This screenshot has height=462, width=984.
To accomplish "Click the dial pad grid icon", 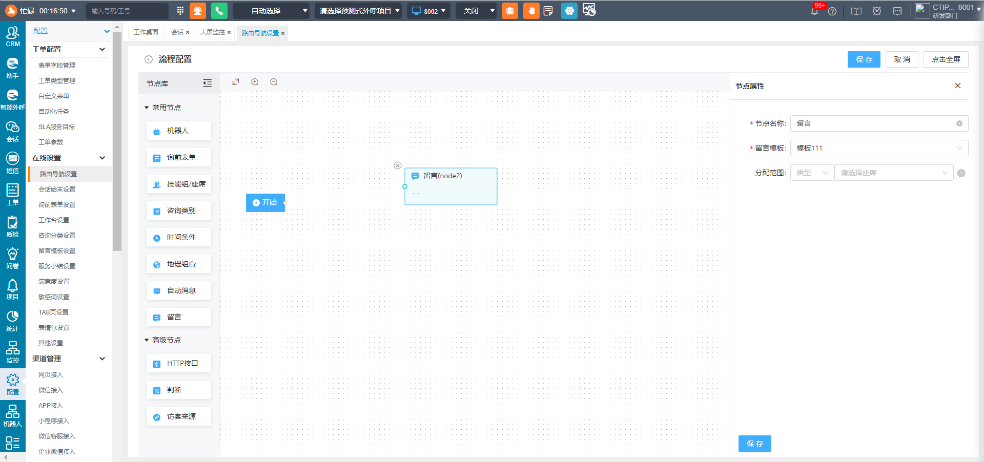I will coord(180,11).
